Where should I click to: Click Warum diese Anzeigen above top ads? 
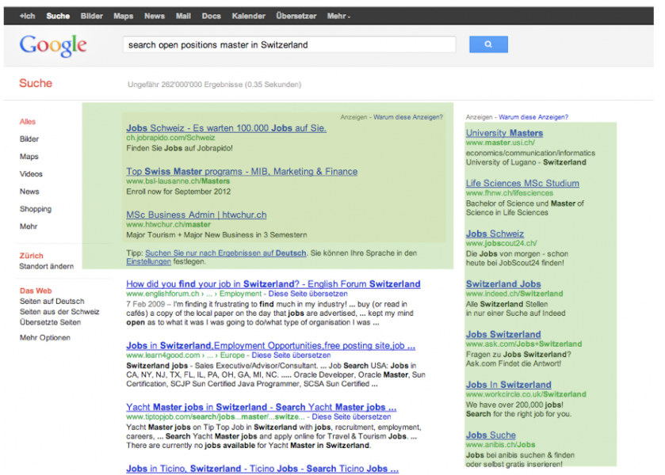pyautogui.click(x=408, y=117)
